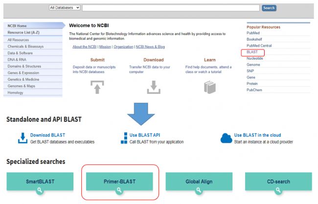Image resolution: width=318 pixels, height=204 pixels.
Task: Open PubChem in Popular Resources
Action: 254,90
